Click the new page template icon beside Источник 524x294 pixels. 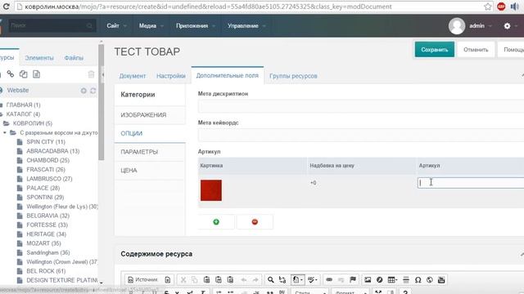pos(168,279)
